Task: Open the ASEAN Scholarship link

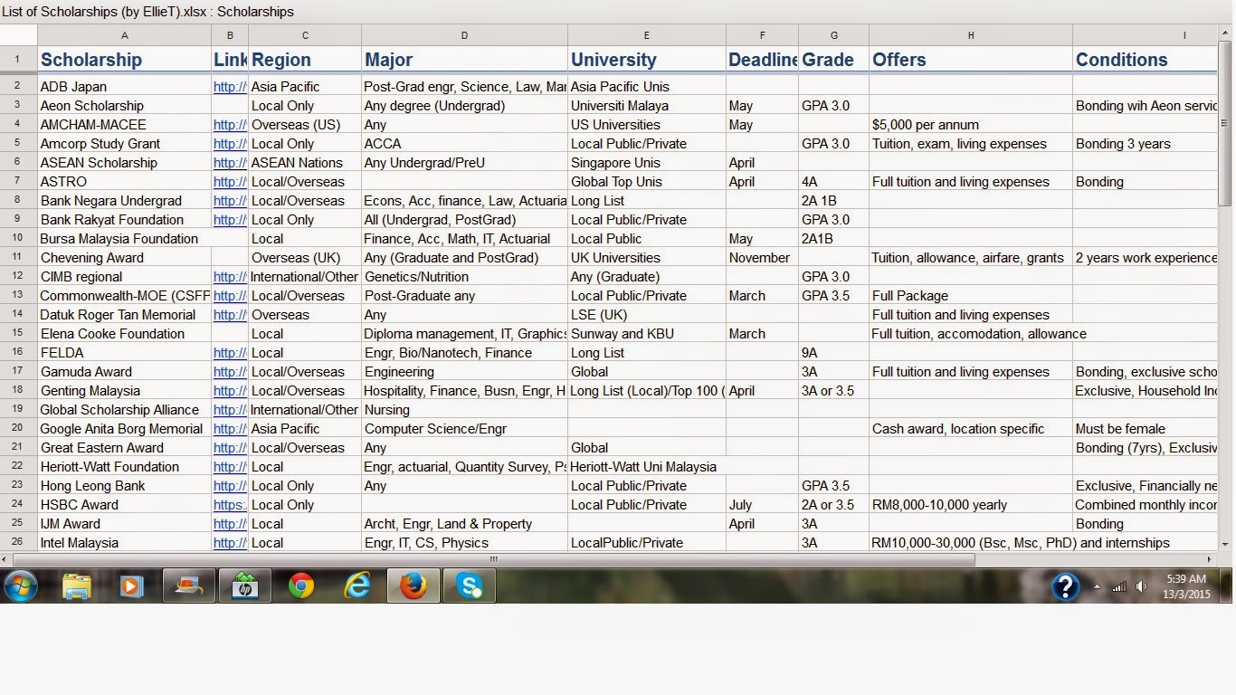Action: 230,163
